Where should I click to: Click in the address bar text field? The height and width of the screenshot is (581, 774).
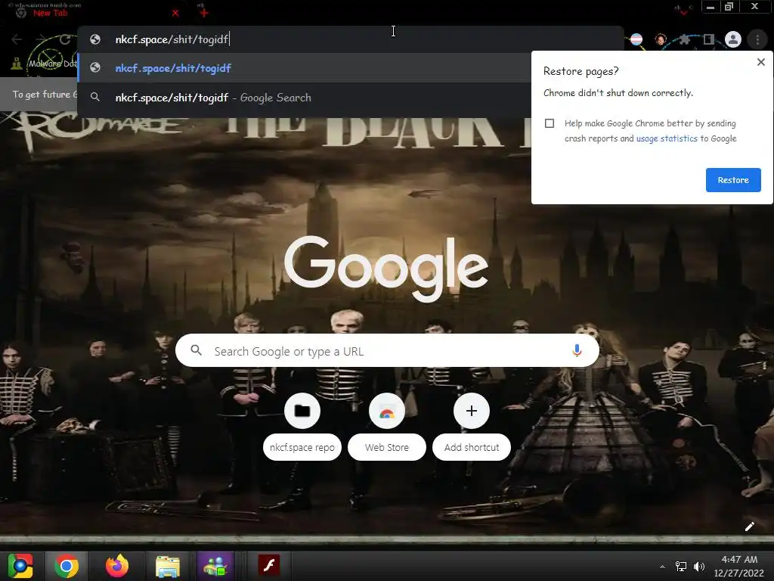[351, 39]
